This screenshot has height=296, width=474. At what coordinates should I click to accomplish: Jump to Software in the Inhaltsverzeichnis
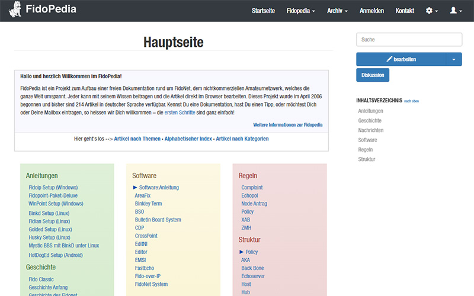click(367, 140)
